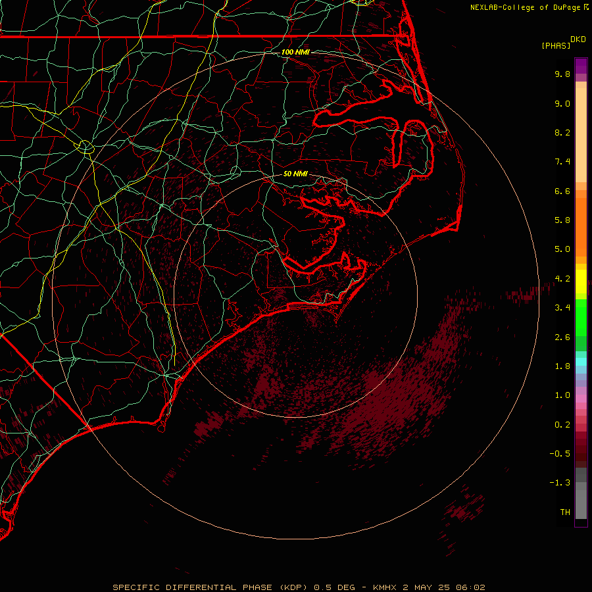592x592 pixels.
Task: Select the 8.2 value on the color scale
Action: (562, 132)
